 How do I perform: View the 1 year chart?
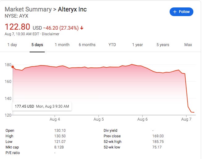coord(138,45)
